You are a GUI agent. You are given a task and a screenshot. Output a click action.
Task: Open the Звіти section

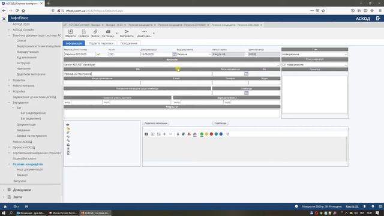point(17,197)
